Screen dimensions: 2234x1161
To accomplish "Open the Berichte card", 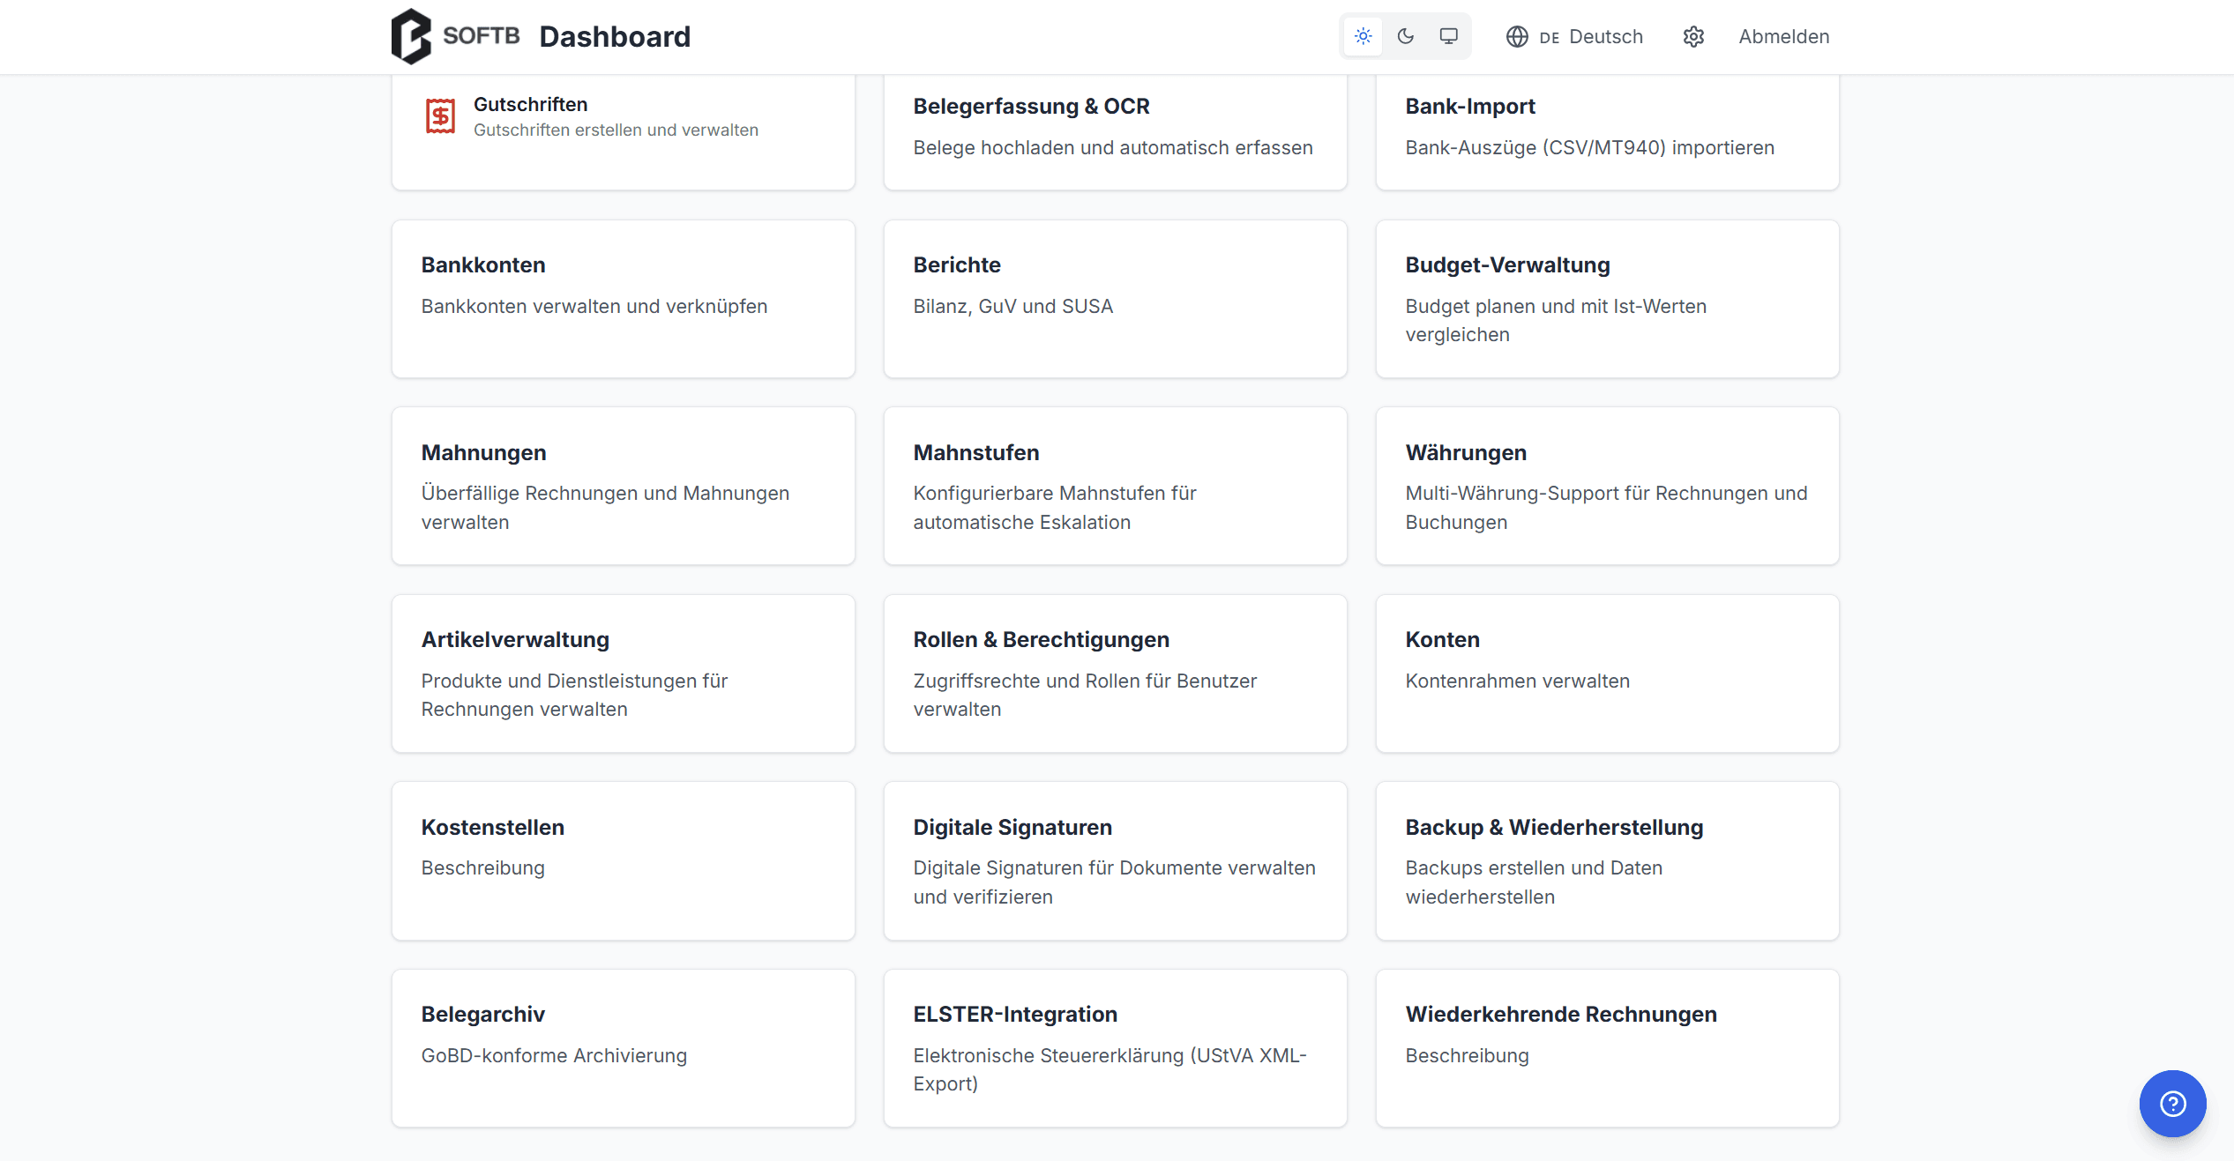I will pos(1114,298).
